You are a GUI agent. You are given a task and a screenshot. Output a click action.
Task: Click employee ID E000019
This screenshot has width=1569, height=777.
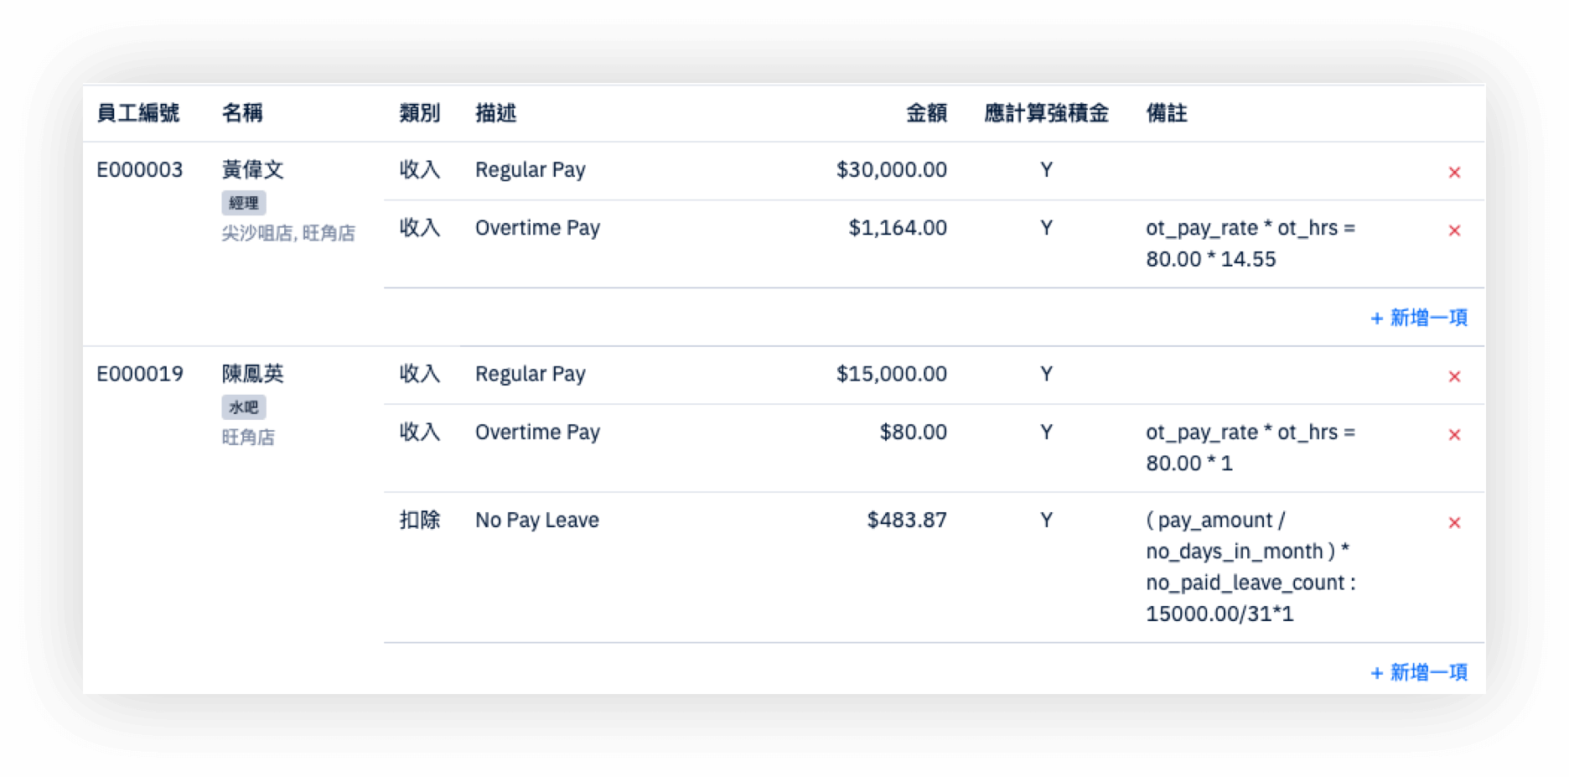139,374
